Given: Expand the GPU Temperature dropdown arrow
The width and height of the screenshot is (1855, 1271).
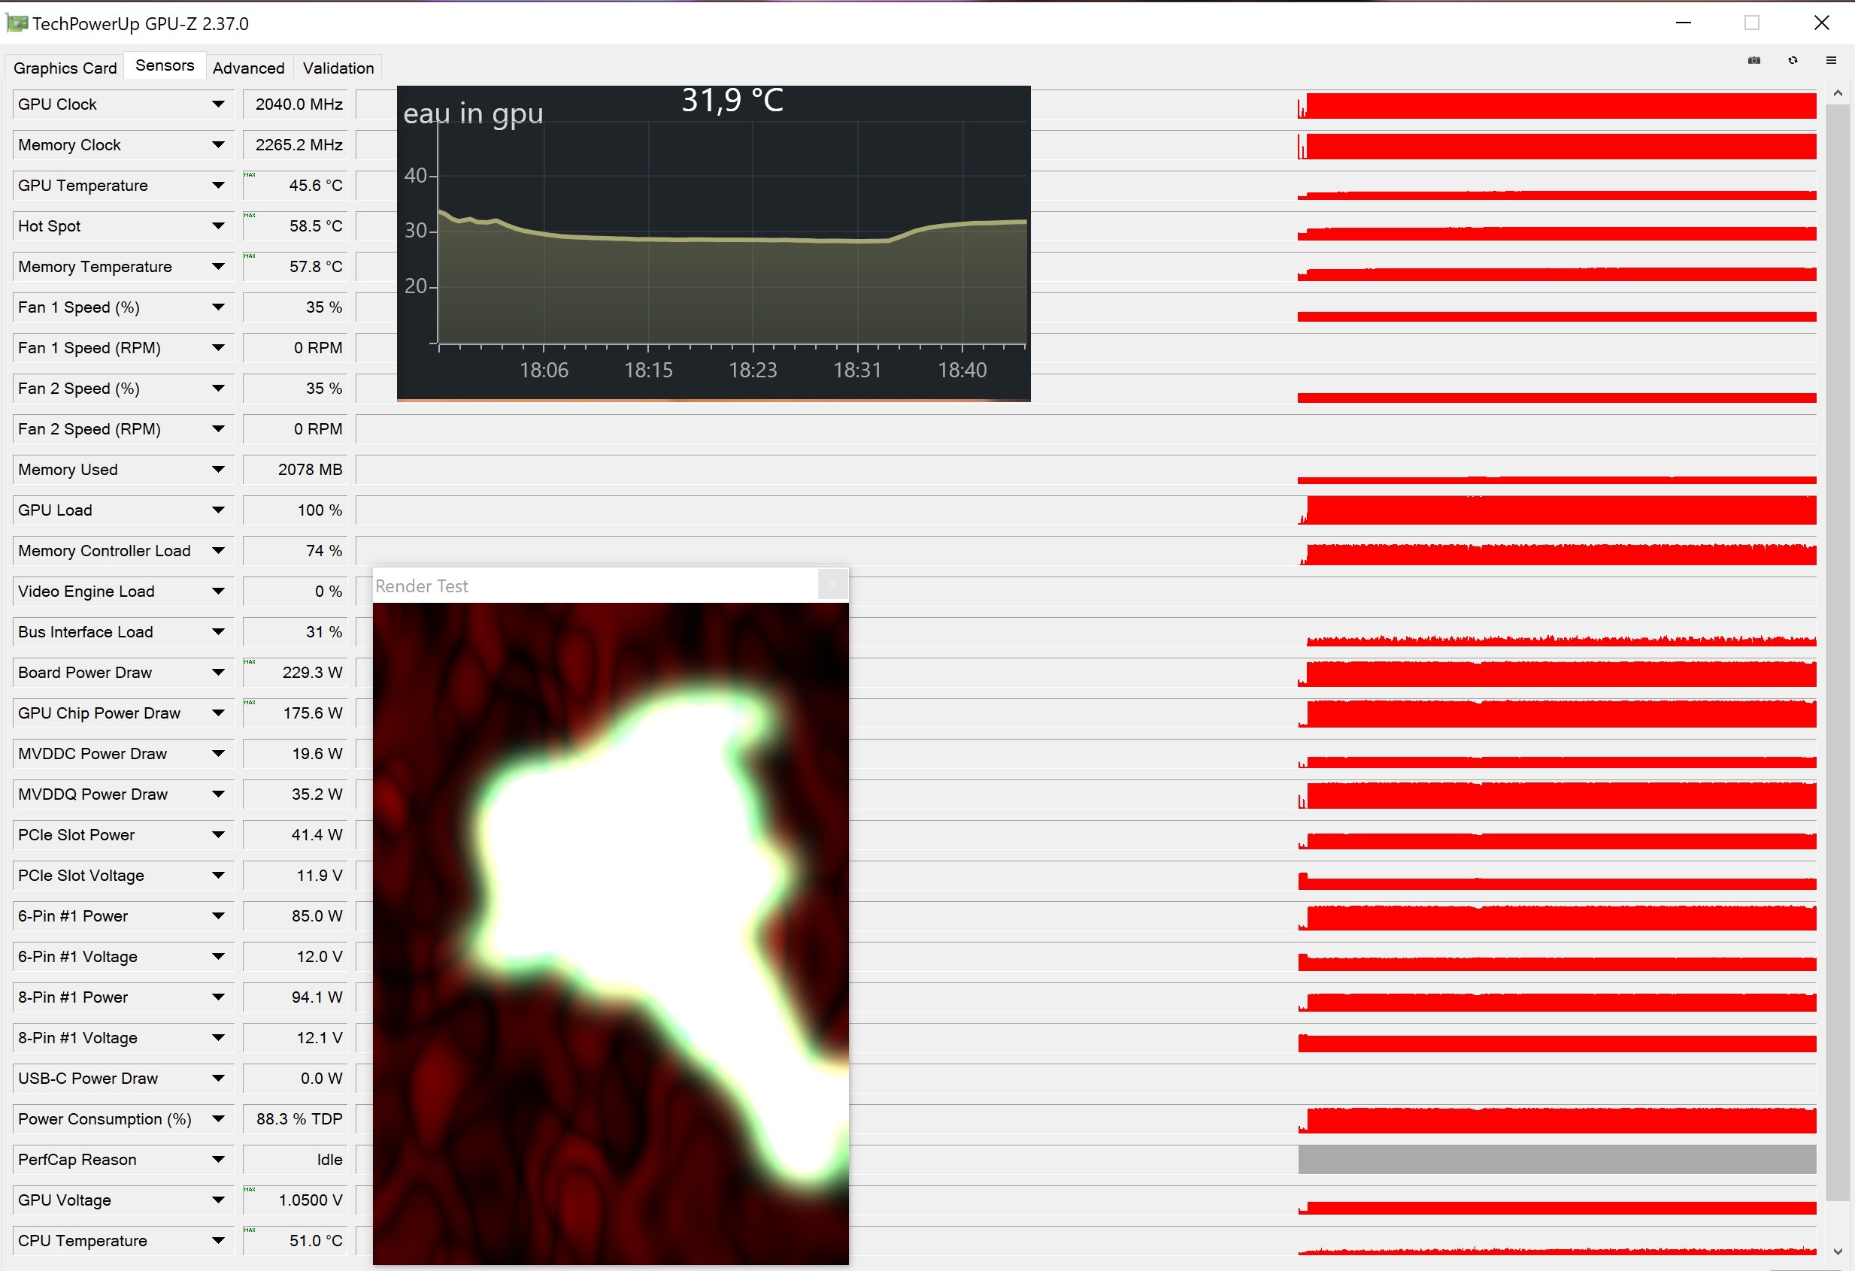Looking at the screenshot, I should pos(218,186).
